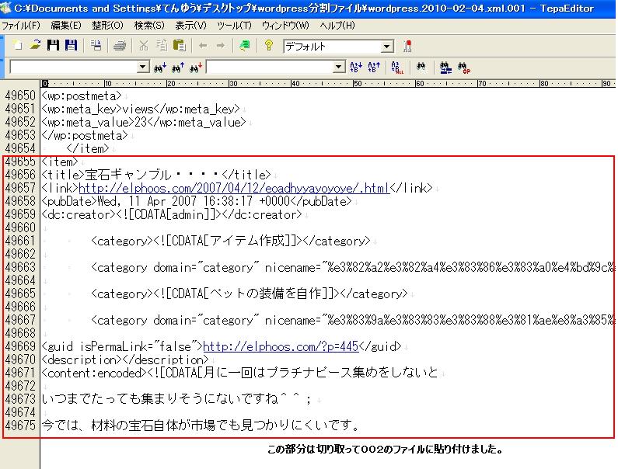Click line number 49669 in the gutter

tap(20, 346)
